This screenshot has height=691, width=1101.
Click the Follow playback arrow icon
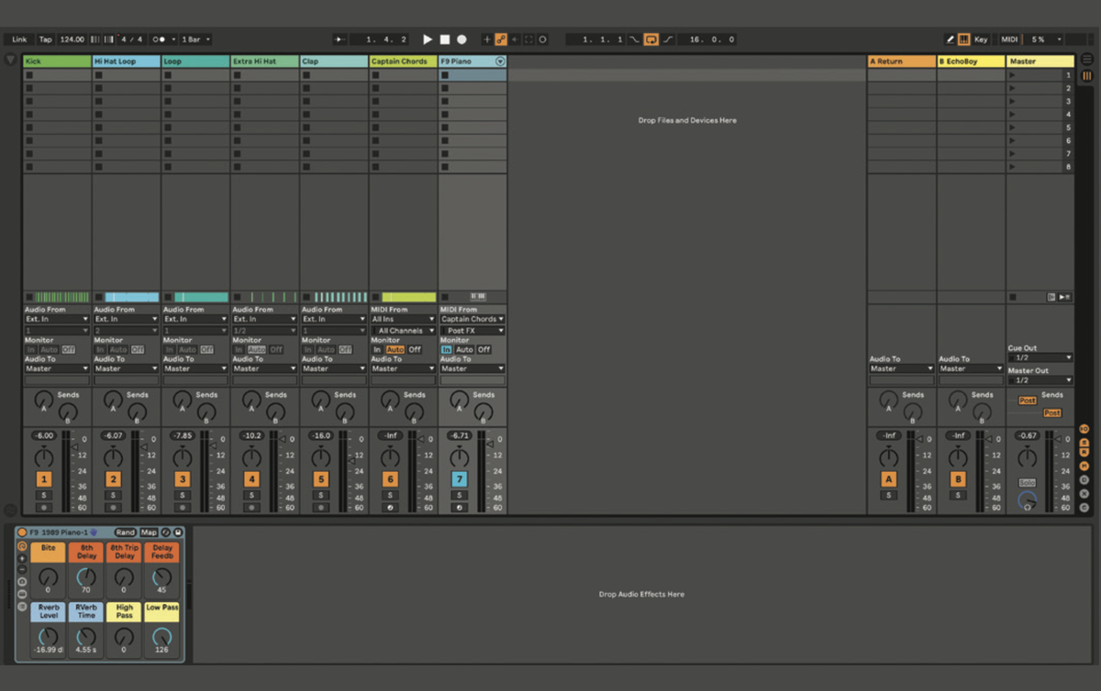pos(338,39)
